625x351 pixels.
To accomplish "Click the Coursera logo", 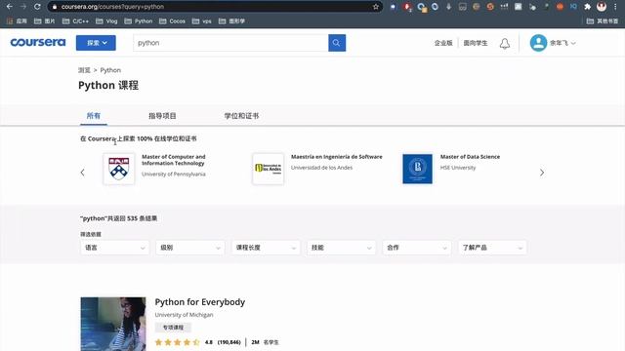I will tap(38, 42).
